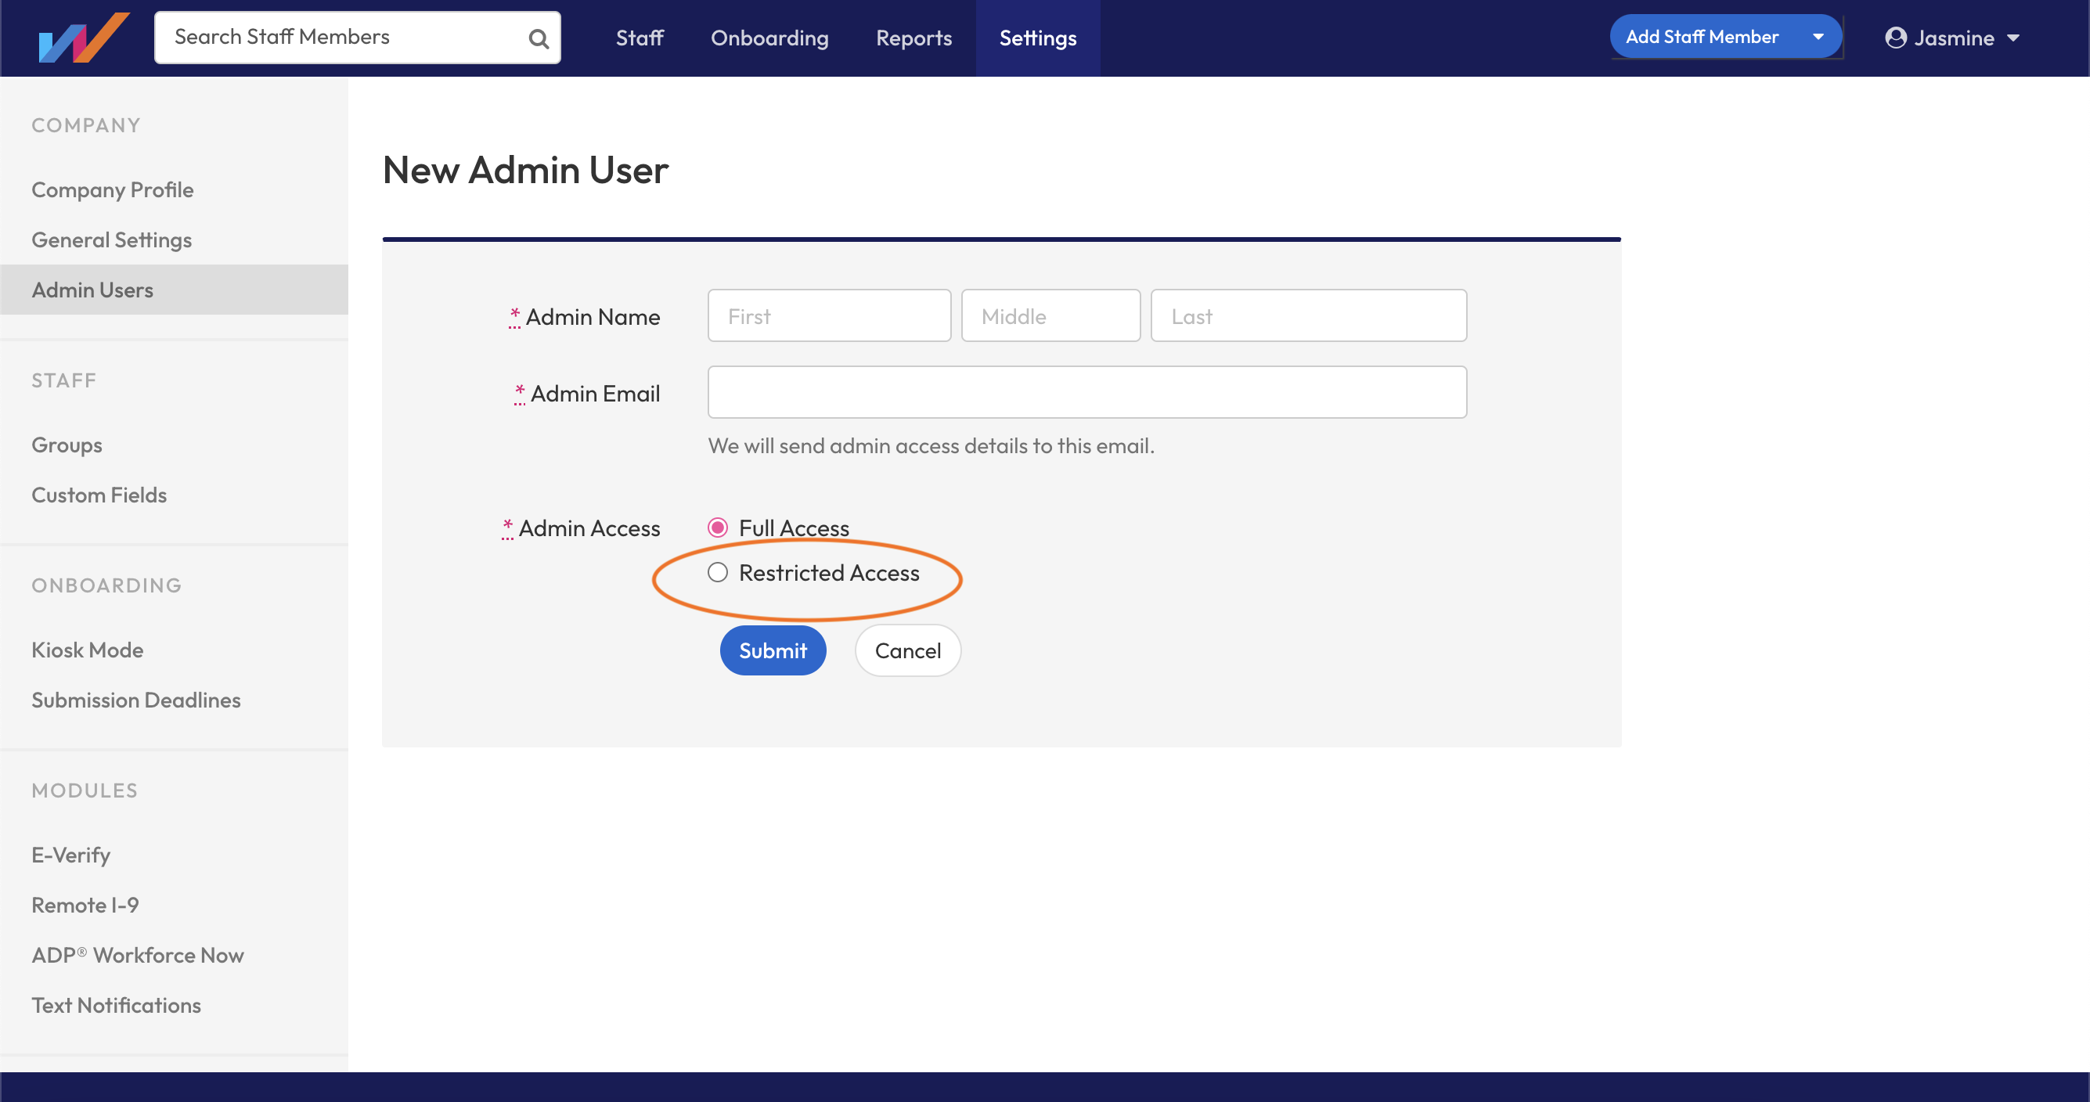The width and height of the screenshot is (2090, 1102).
Task: Focus the First name field
Action: pyautogui.click(x=828, y=315)
